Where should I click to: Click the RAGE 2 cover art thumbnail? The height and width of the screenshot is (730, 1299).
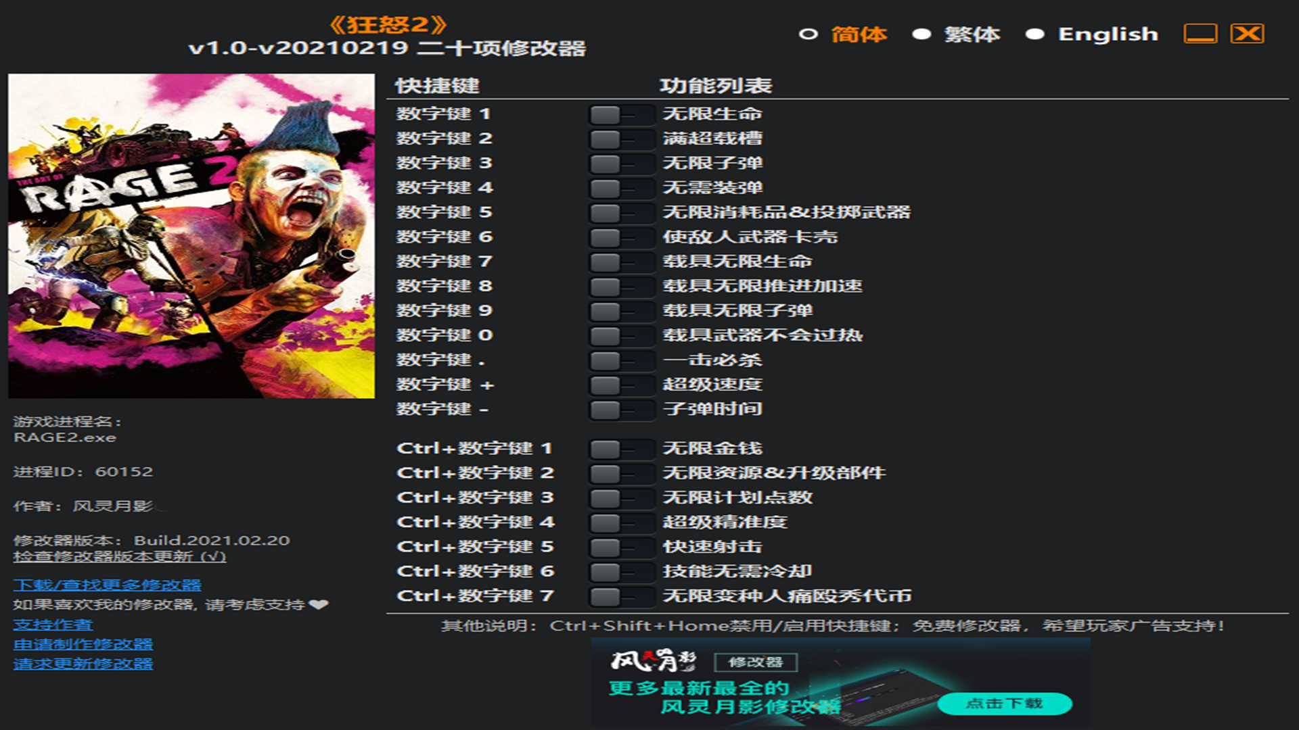(x=191, y=236)
